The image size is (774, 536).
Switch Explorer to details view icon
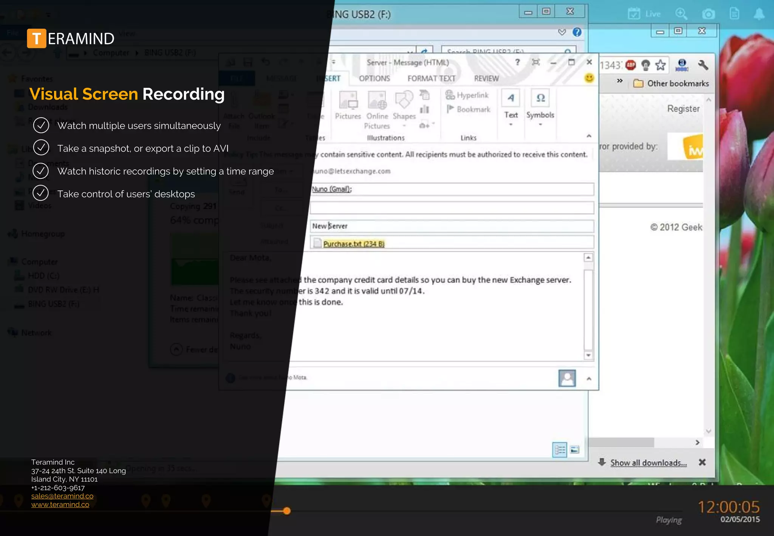pyautogui.click(x=560, y=450)
